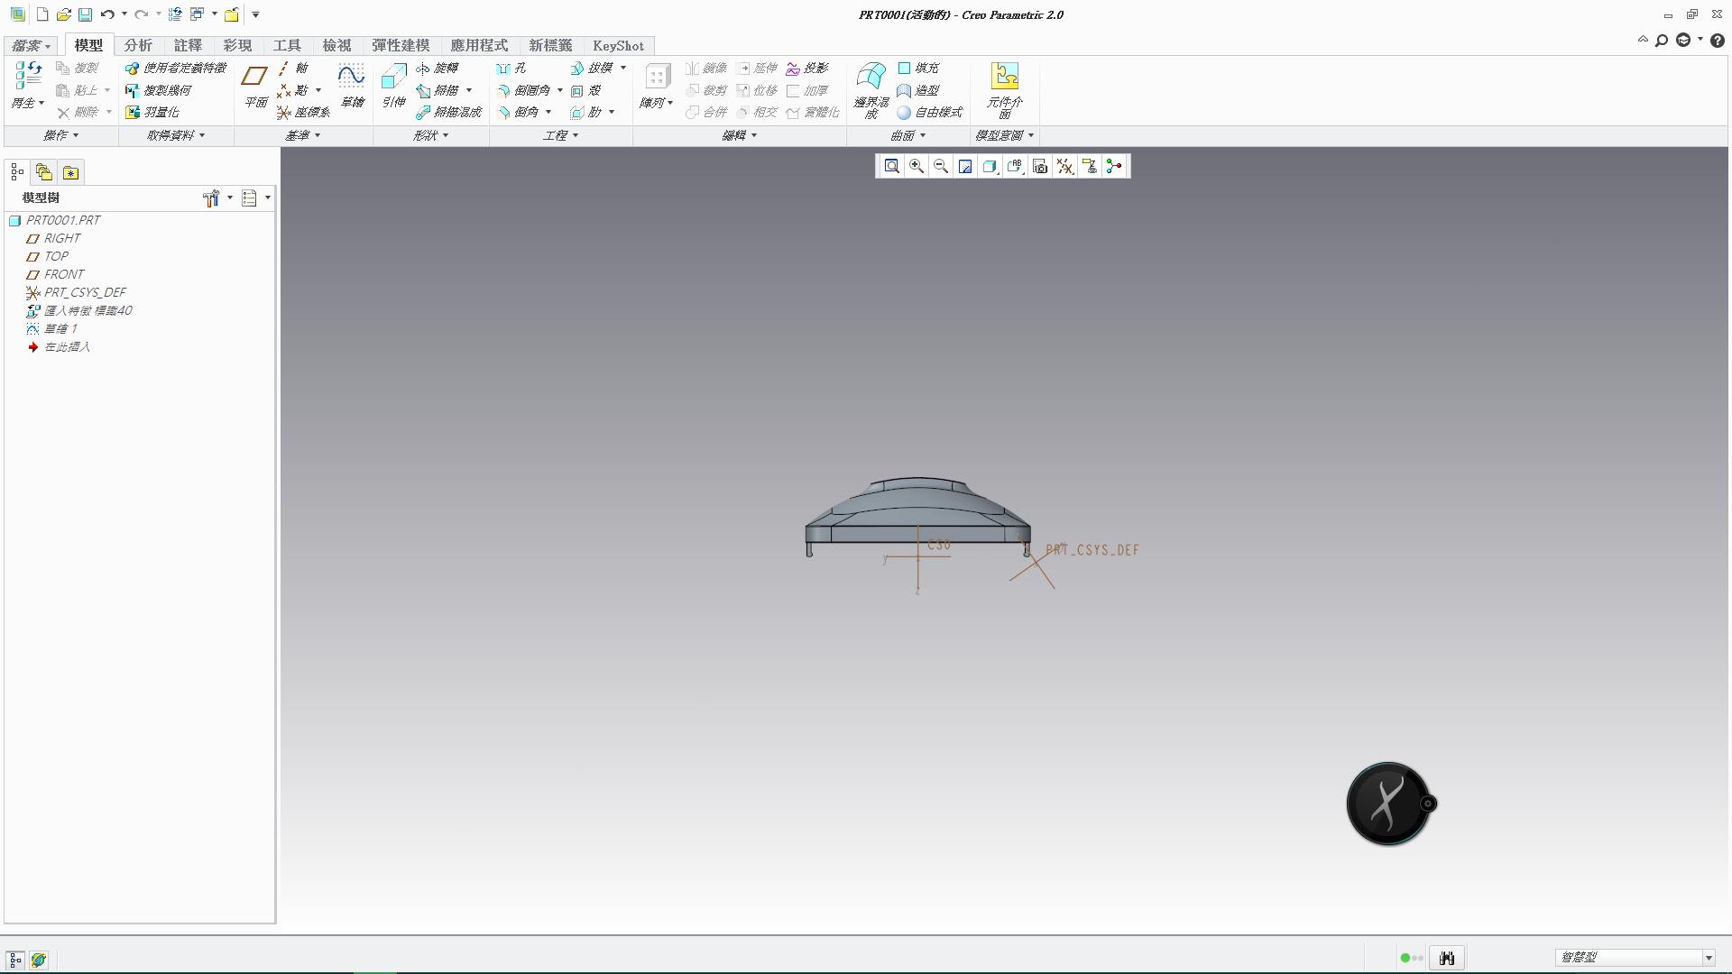Click the Repaint icon in graphics toolbar

(x=965, y=166)
